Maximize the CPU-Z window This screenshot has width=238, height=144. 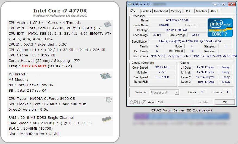[x=223, y=4]
